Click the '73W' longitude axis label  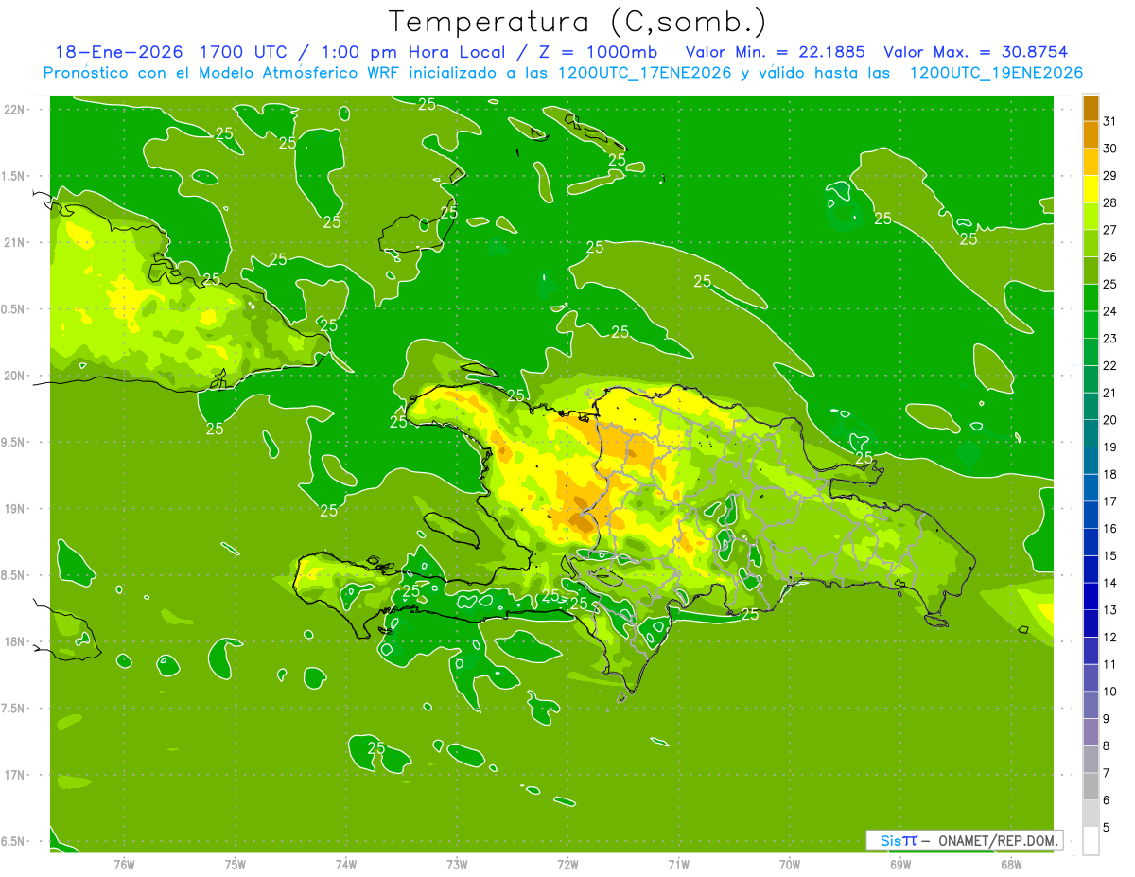coord(457,865)
